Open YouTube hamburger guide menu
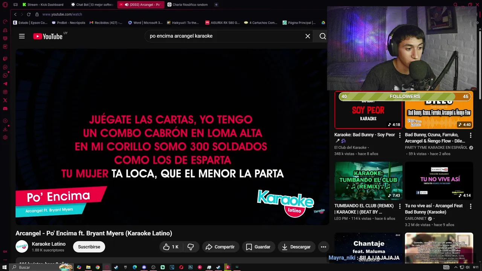The height and width of the screenshot is (271, 482). [x=22, y=36]
